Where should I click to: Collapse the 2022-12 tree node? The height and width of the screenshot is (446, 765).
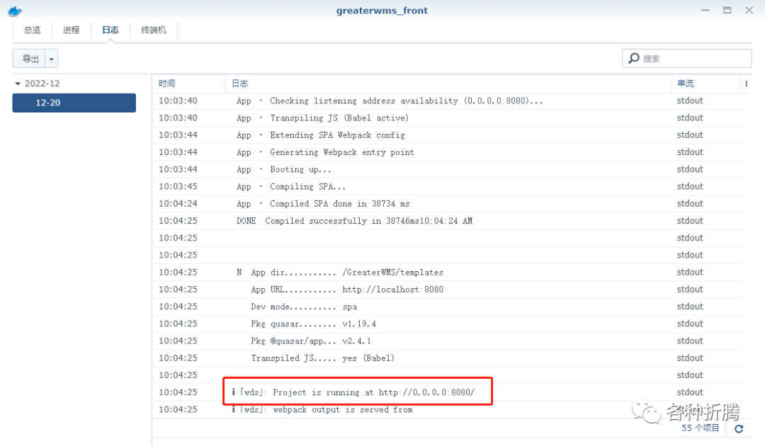tap(18, 84)
